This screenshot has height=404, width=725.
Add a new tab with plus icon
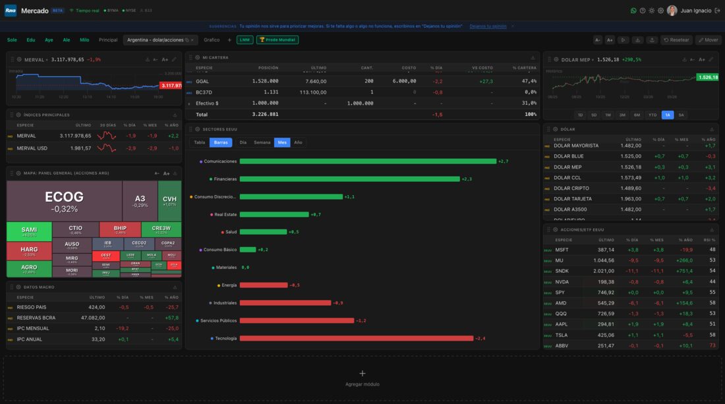[229, 40]
